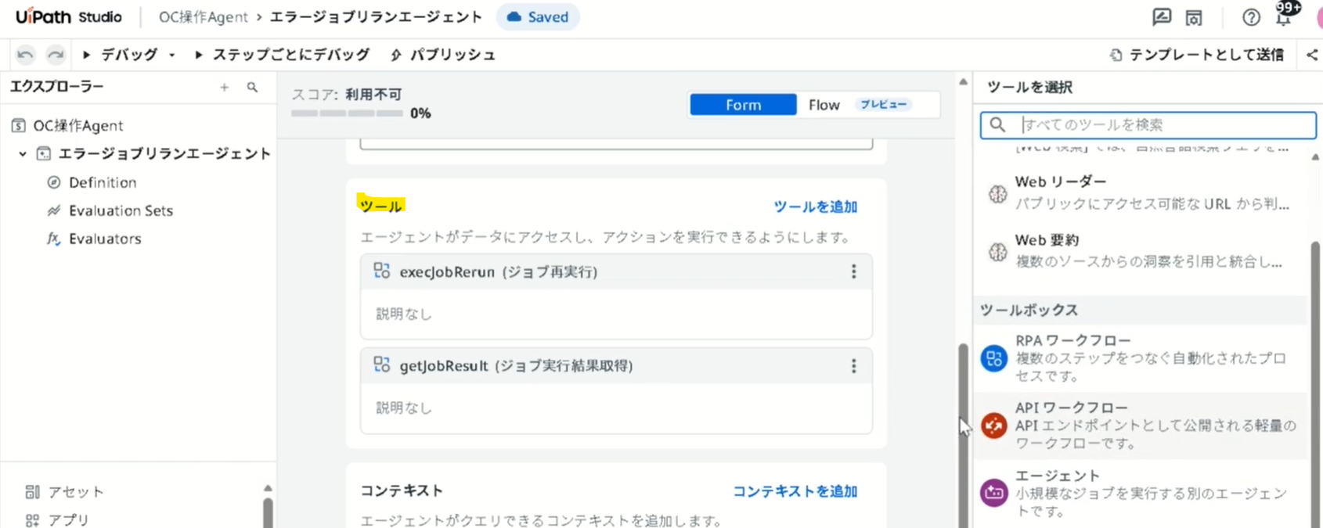Open the feedback chat icon
The height and width of the screenshot is (528, 1323).
[x=1162, y=16]
